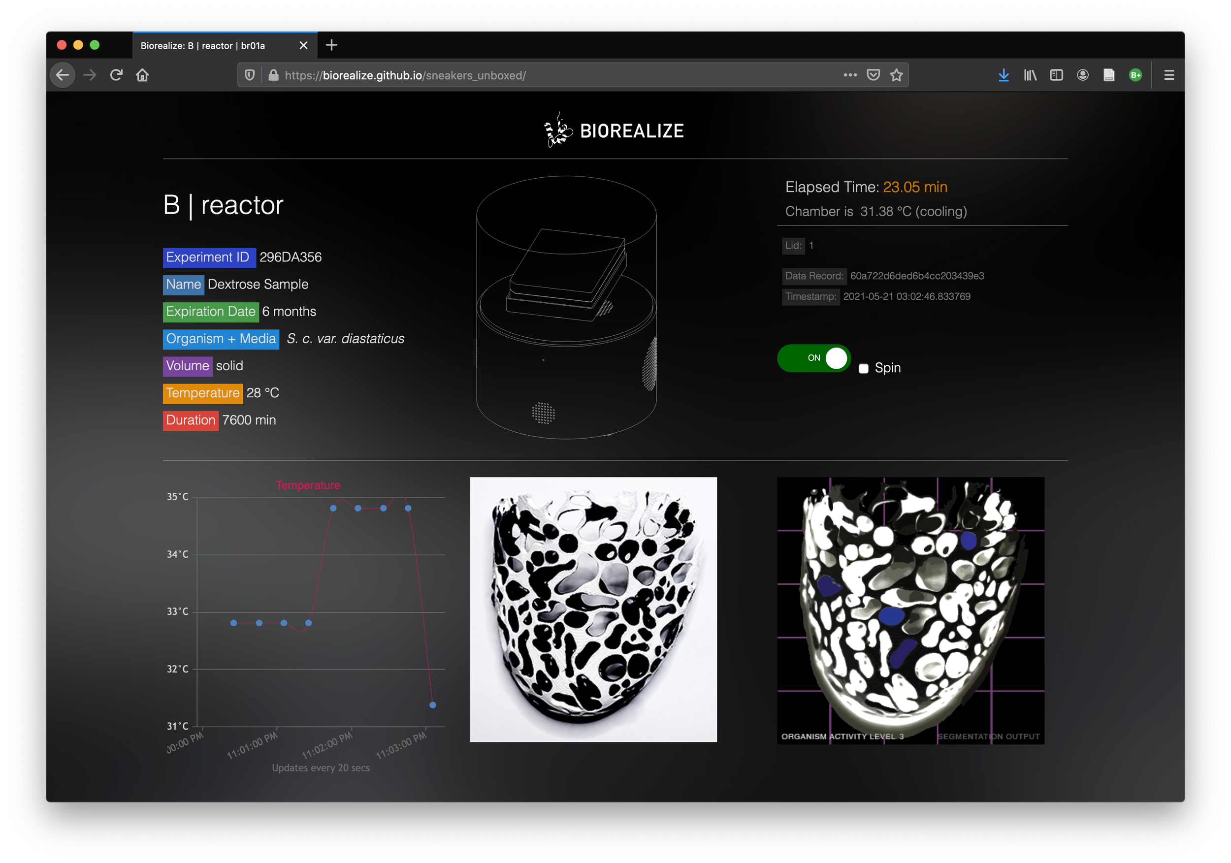Toggle sidebar view icon in toolbar
Image resolution: width=1231 pixels, height=863 pixels.
(1056, 75)
